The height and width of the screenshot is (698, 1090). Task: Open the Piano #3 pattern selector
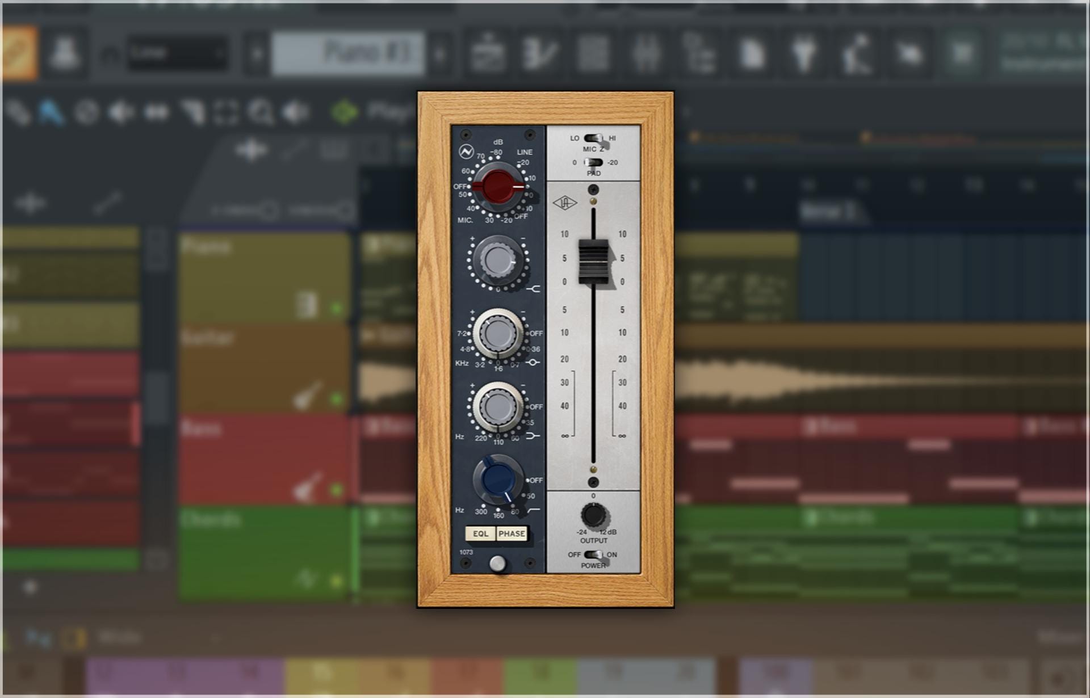(x=348, y=53)
